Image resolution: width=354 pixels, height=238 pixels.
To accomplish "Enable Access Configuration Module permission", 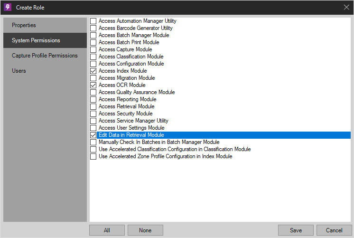I will [93, 64].
